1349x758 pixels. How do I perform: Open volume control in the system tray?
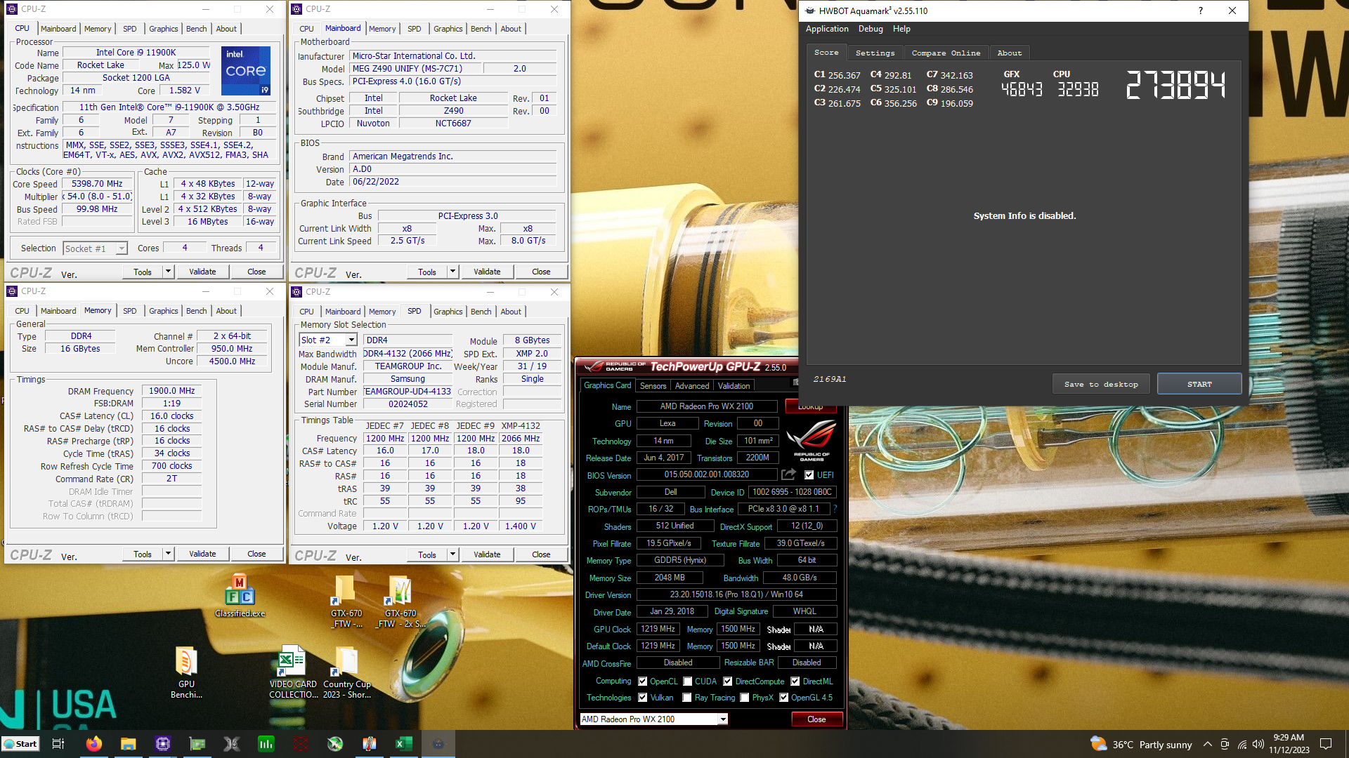click(1258, 745)
